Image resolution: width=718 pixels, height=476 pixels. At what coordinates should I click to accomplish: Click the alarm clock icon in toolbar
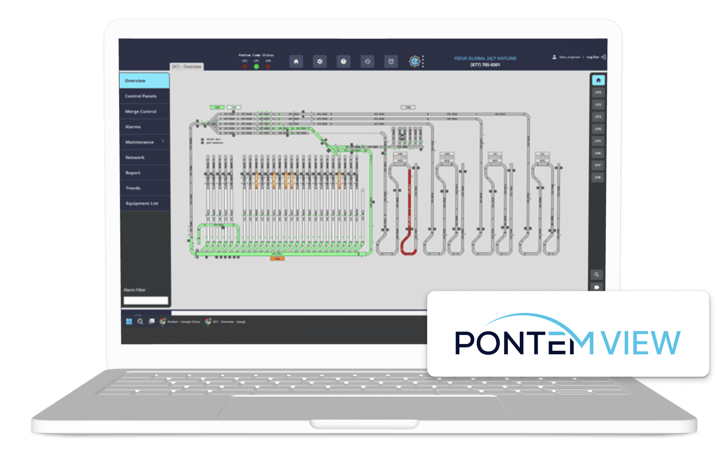(x=391, y=61)
